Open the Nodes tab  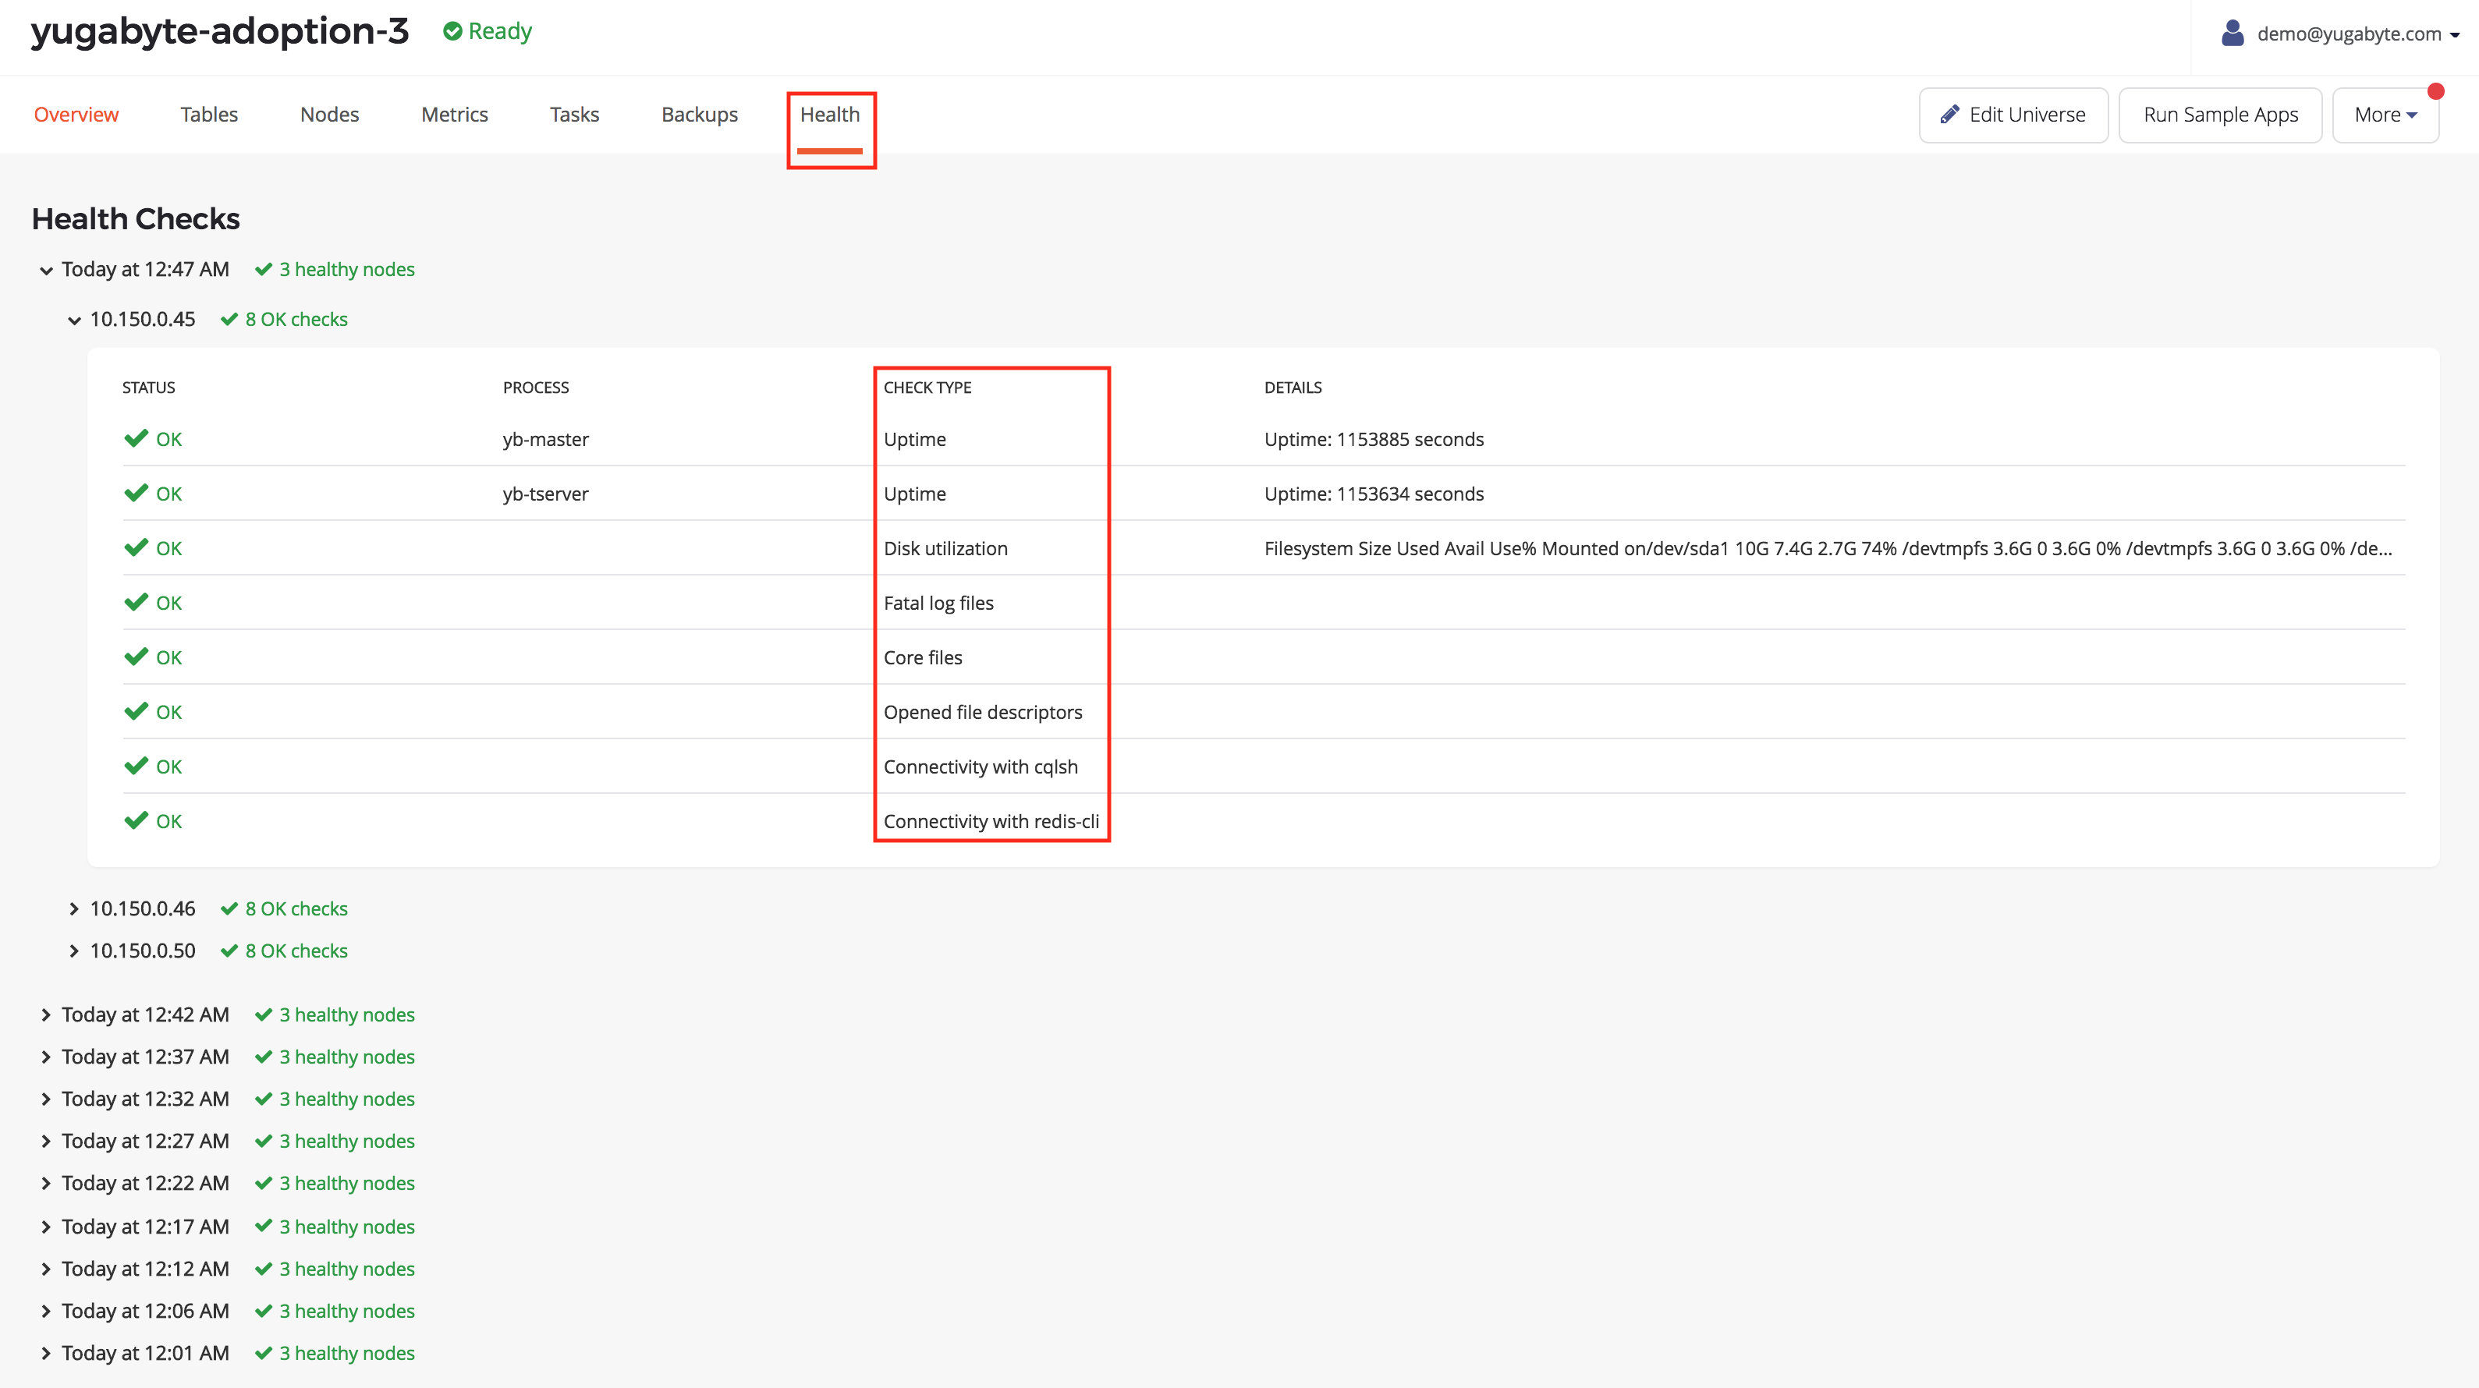[x=329, y=115]
